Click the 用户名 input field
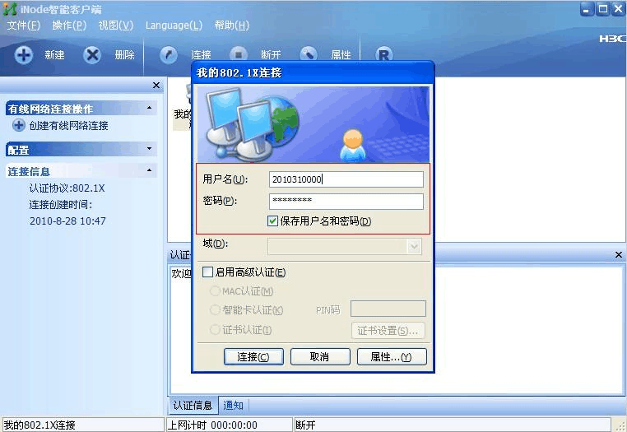627x432 pixels. pyautogui.click(x=346, y=179)
